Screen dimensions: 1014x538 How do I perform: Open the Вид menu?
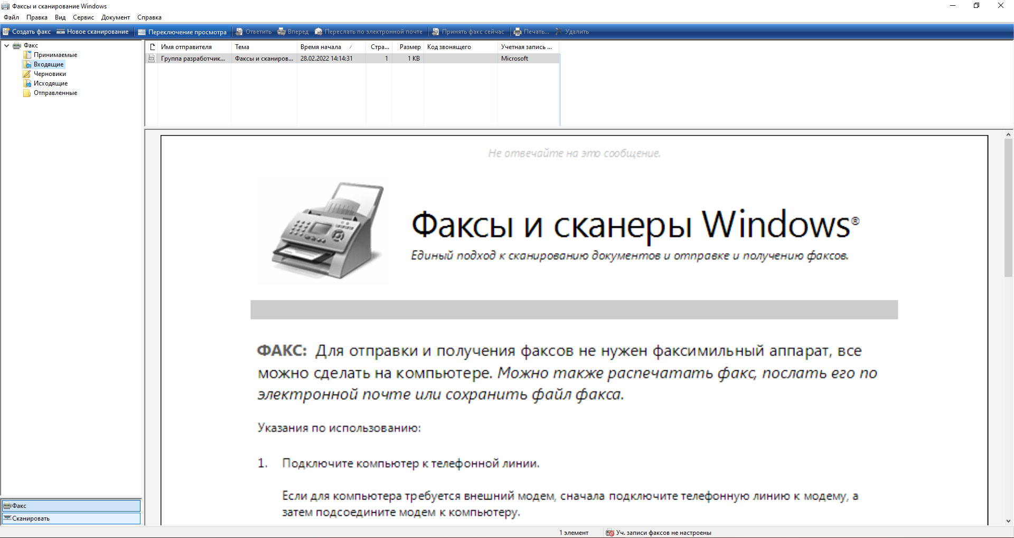60,17
